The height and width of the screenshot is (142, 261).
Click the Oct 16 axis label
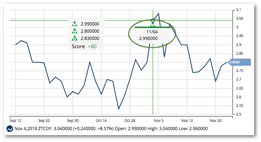click(101, 120)
